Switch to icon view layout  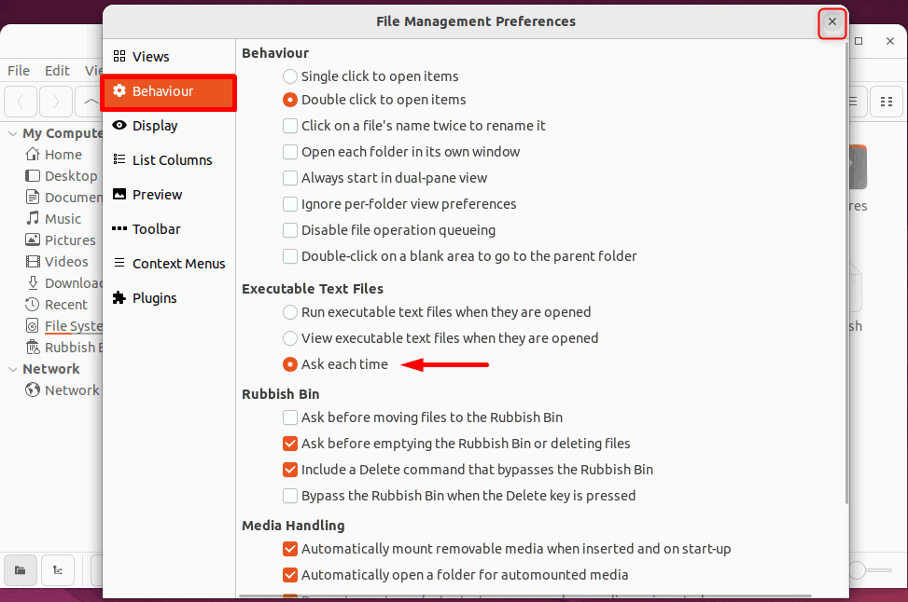[x=886, y=101]
